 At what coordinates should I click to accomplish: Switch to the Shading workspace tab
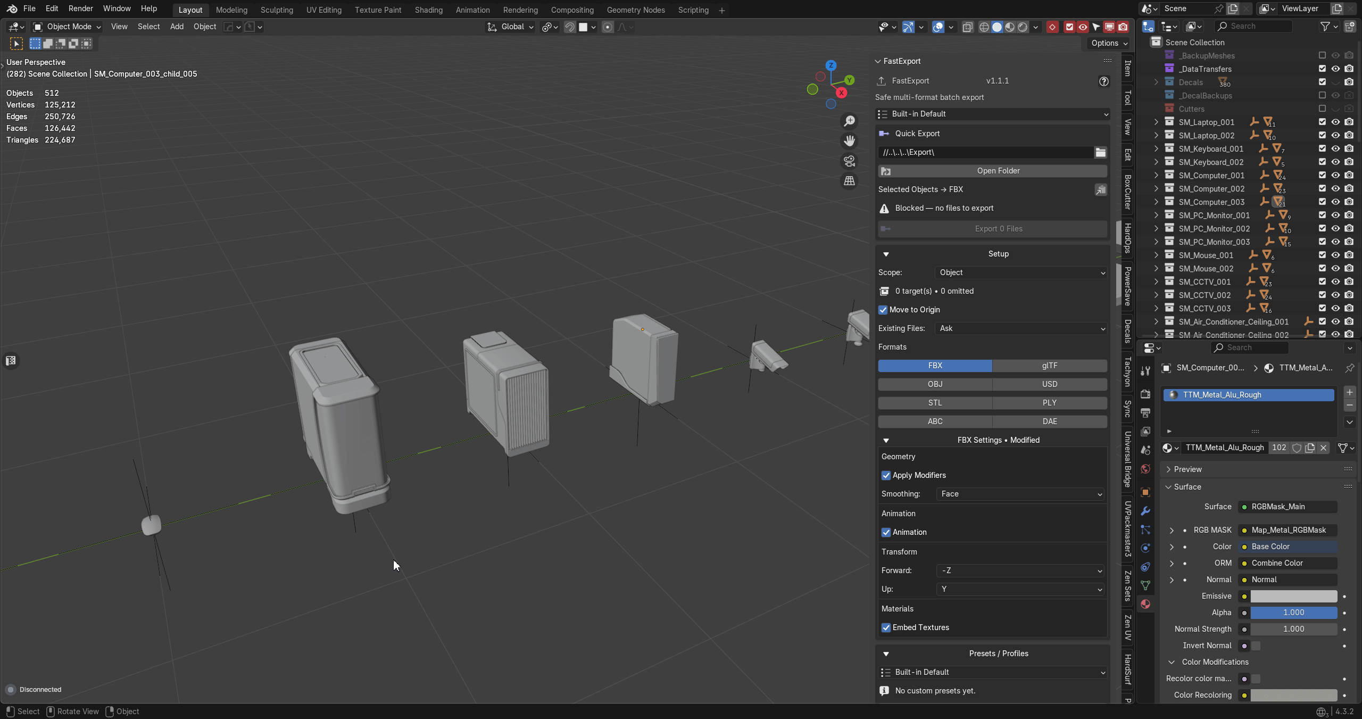click(x=428, y=10)
